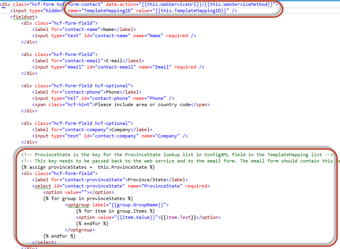The width and height of the screenshot is (340, 249).
Task: Click the name="Company" attribute
Action: coord(161,136)
